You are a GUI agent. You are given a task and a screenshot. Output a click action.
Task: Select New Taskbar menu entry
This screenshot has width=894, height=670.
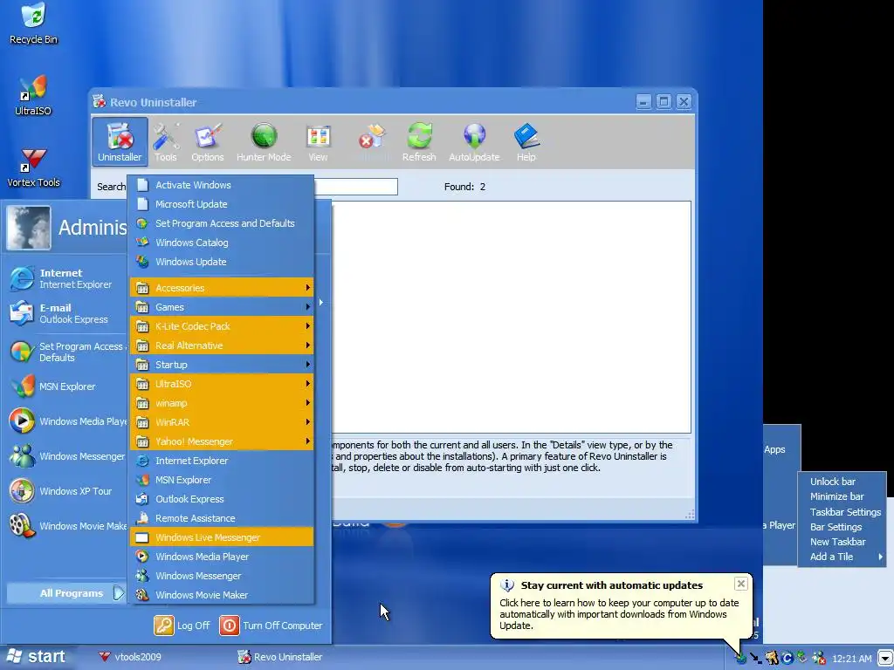point(842,542)
